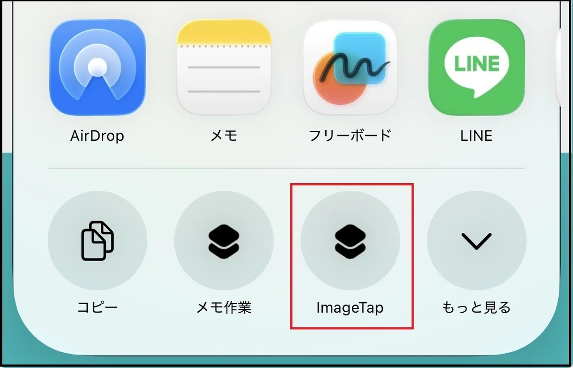The width and height of the screenshot is (573, 368).
Task: Expand もっと見る to show more actions
Action: [x=477, y=241]
